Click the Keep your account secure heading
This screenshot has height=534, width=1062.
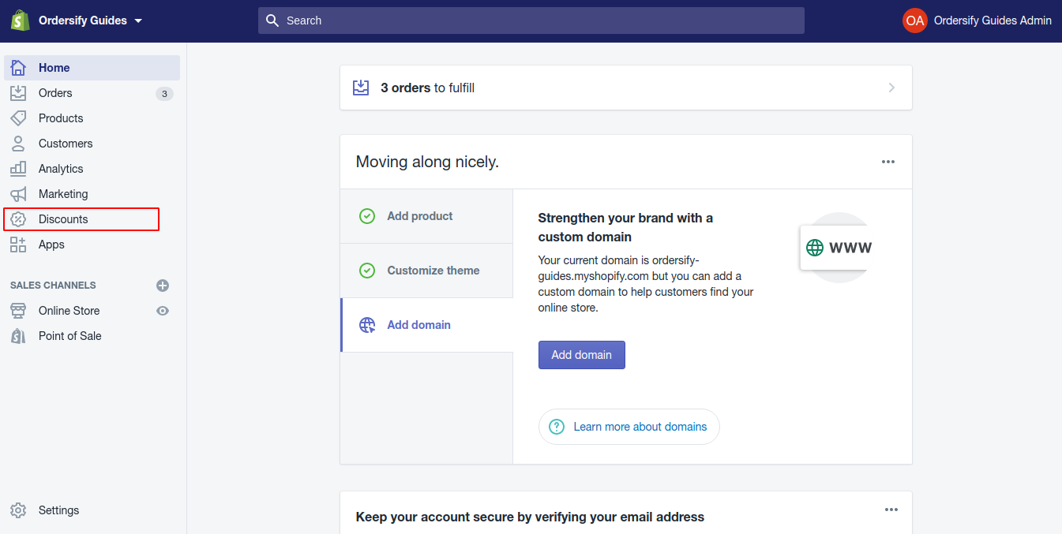530,517
